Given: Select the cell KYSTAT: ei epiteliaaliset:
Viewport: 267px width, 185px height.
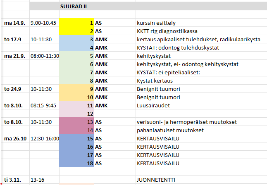Looking at the screenshot, I should coord(201,72).
